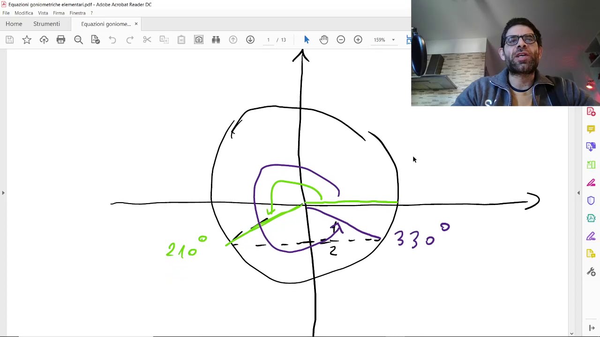The height and width of the screenshot is (337, 600).
Task: Open the Firma menu
Action: [59, 13]
